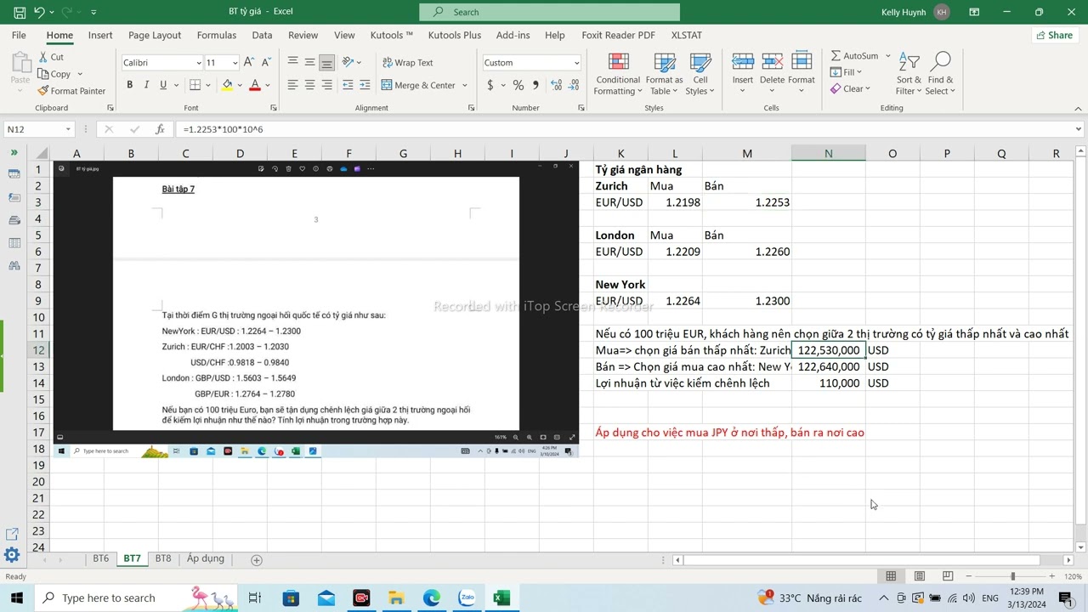Click the Windows Start button
This screenshot has width=1088, height=612.
16,598
